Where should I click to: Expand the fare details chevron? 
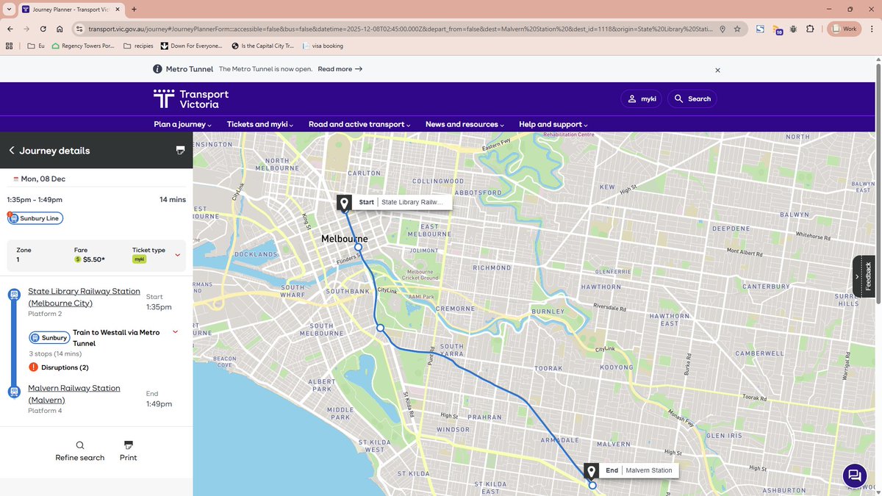[x=177, y=255]
